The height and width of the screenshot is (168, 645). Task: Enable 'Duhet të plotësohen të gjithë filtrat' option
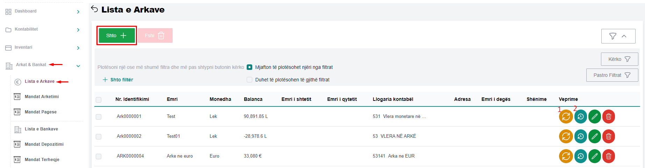coord(249,80)
